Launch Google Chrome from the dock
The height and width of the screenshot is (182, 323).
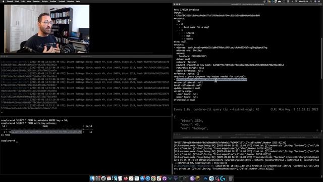pyautogui.click(x=153, y=178)
